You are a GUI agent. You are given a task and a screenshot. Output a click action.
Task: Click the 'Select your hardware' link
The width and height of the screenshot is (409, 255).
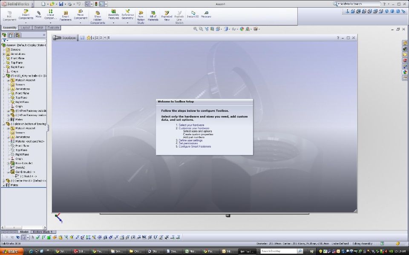(191, 125)
